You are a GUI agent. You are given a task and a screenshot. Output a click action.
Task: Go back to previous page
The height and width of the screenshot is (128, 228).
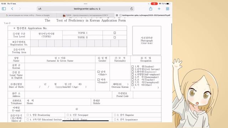pos(12,9)
